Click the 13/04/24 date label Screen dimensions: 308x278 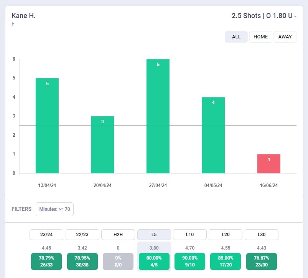47,185
